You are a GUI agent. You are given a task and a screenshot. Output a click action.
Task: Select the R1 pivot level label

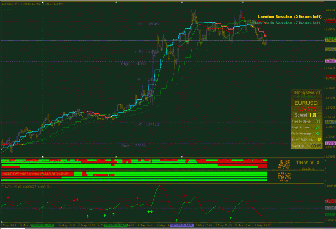pos(147,80)
